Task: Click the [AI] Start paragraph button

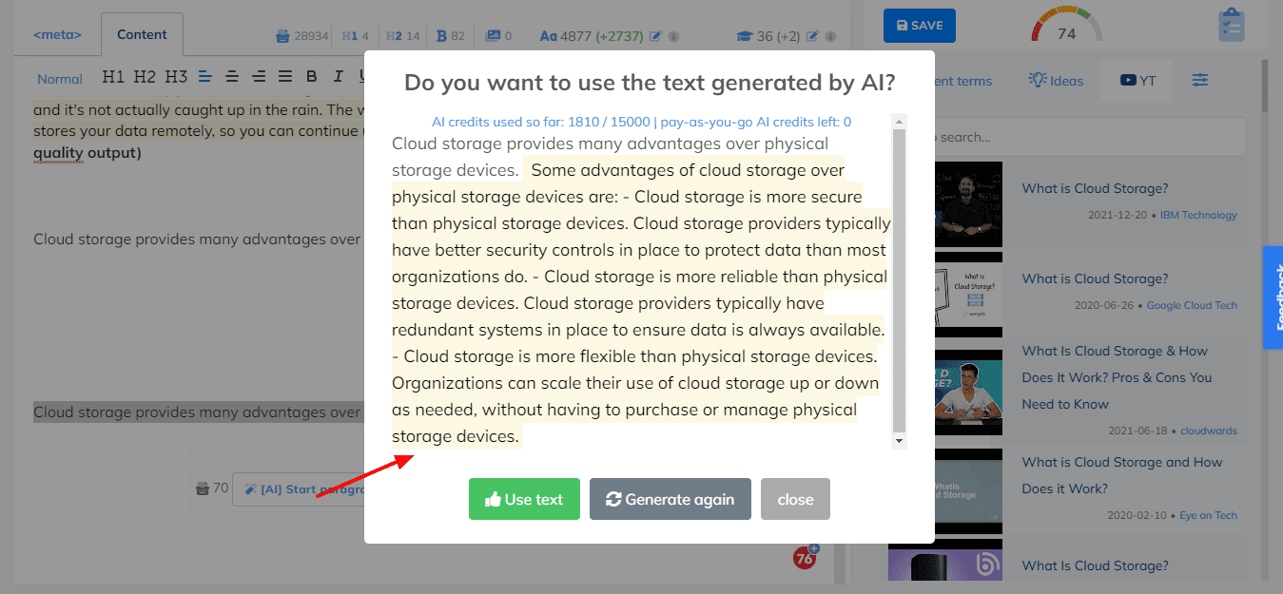Action: tap(299, 489)
